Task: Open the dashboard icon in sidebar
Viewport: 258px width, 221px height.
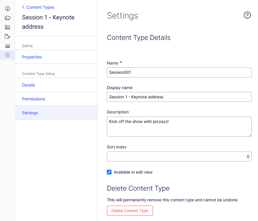Action: coord(8,9)
